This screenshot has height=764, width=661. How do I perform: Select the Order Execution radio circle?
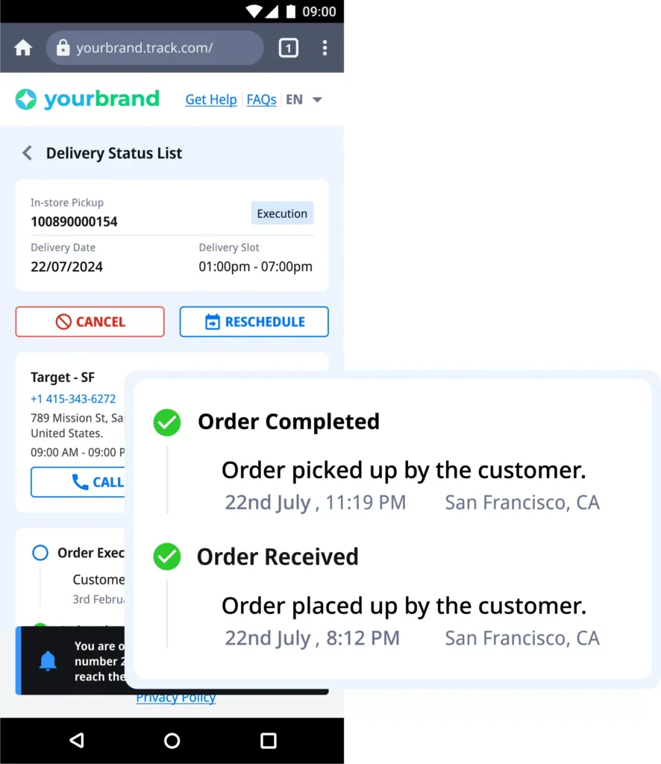(x=40, y=553)
